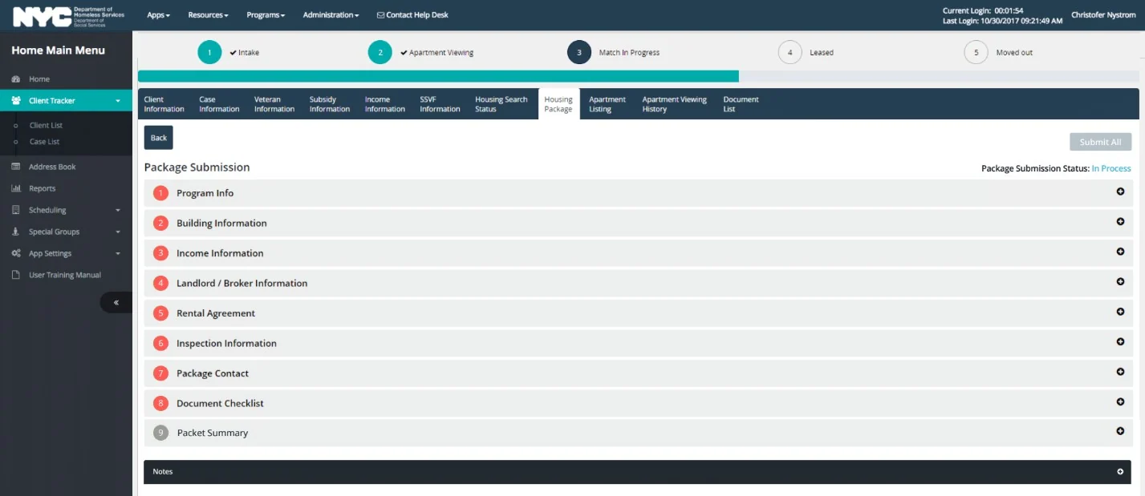Image resolution: width=1145 pixels, height=496 pixels.
Task: Click the Scheduling icon in sidebar
Action: coord(16,210)
